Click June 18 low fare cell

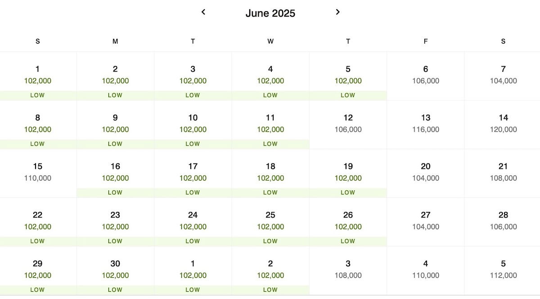tap(270, 173)
